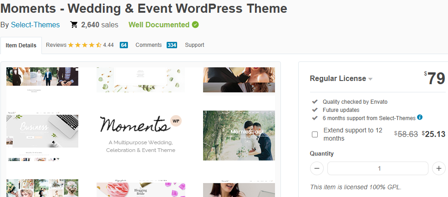Open the Item Details tab

click(x=21, y=45)
